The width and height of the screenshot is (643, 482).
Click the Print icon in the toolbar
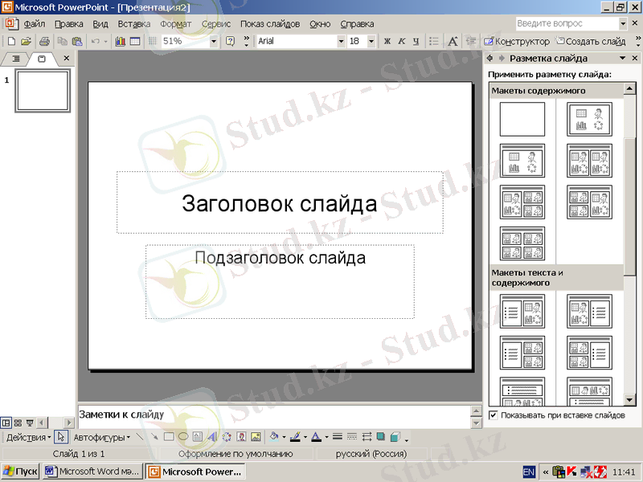click(44, 41)
